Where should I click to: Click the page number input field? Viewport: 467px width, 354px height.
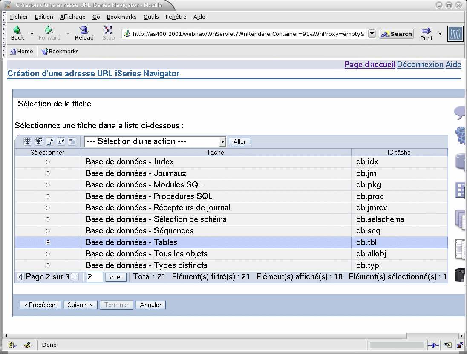point(95,277)
